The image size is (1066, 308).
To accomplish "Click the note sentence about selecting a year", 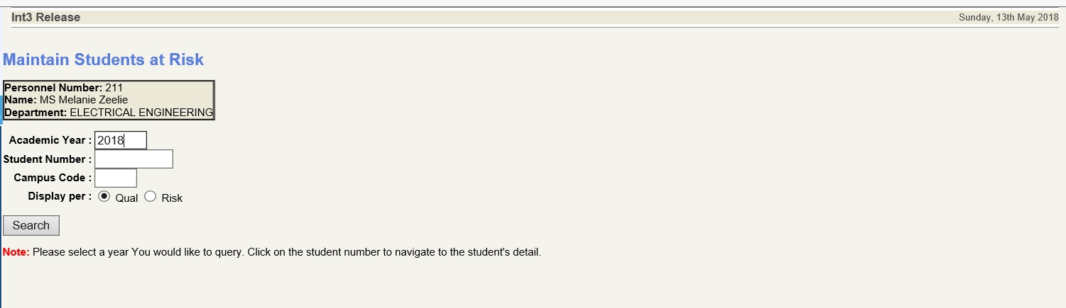I will click(287, 252).
